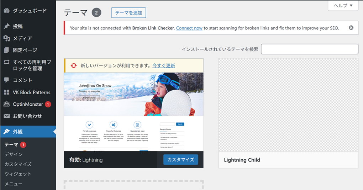Click the theme count badge showing 2
This screenshot has width=363, height=190.
point(96,12)
